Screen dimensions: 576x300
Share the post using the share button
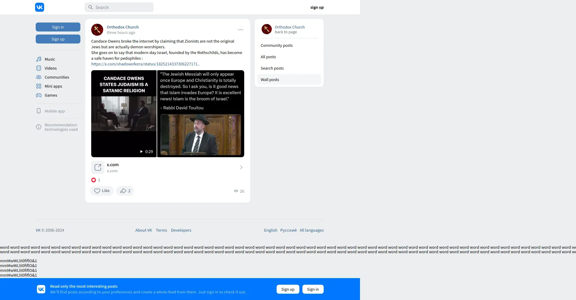(125, 191)
